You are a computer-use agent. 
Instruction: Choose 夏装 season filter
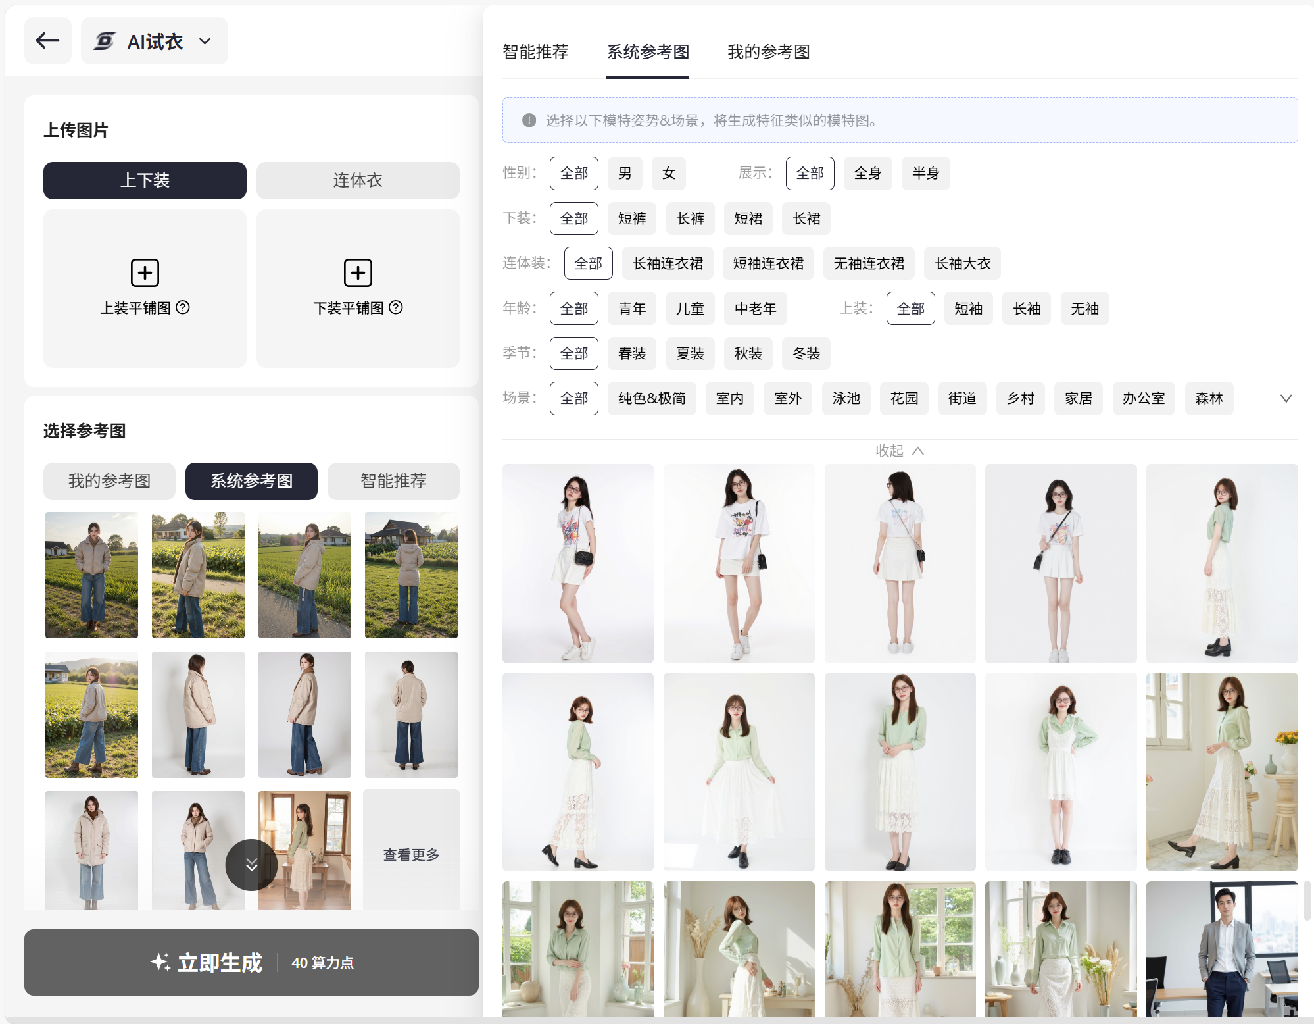click(x=690, y=353)
